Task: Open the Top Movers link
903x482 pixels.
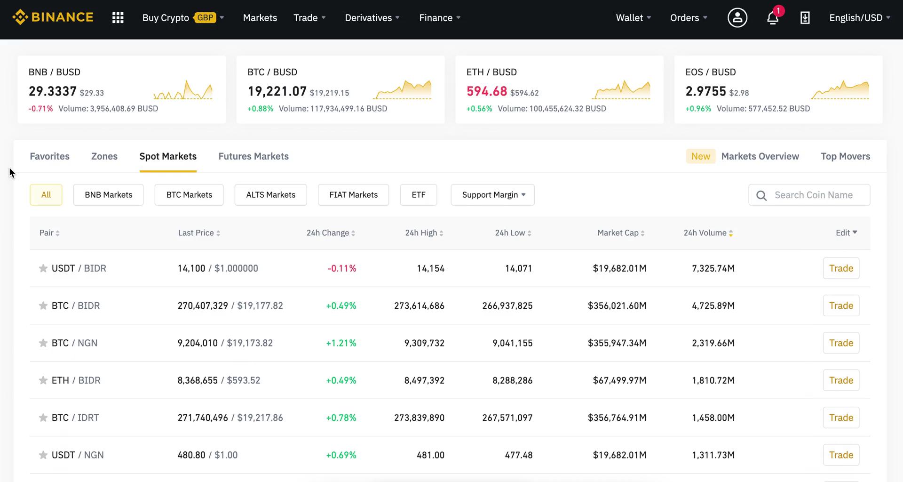Action: (x=846, y=156)
